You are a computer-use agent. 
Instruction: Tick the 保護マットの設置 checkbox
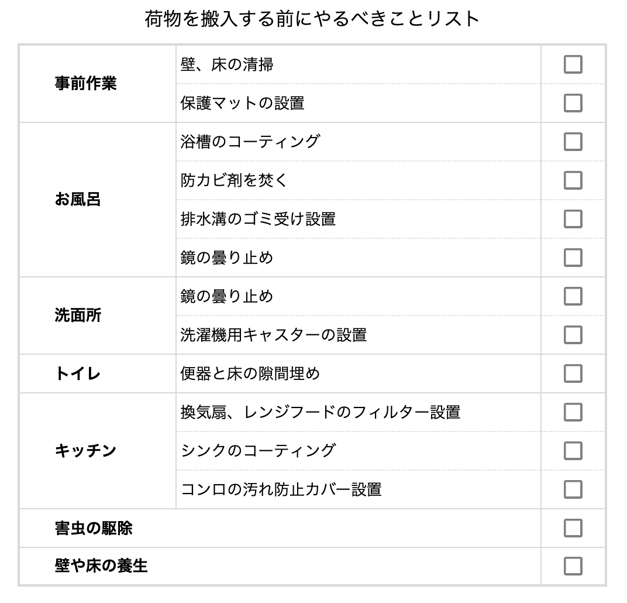pyautogui.click(x=573, y=103)
